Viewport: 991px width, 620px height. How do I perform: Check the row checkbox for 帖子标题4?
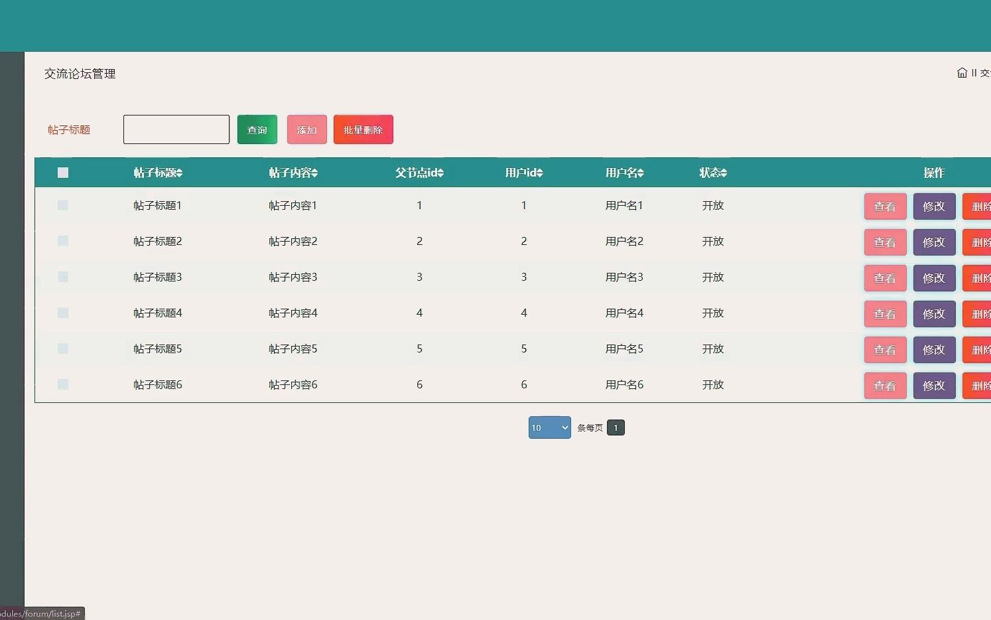(63, 313)
